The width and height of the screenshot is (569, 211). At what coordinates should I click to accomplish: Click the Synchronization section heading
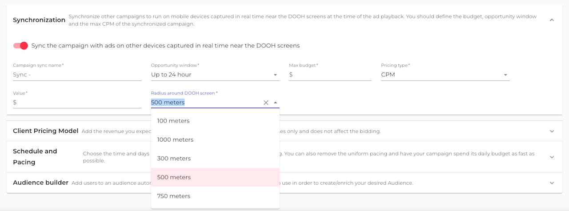pos(39,20)
